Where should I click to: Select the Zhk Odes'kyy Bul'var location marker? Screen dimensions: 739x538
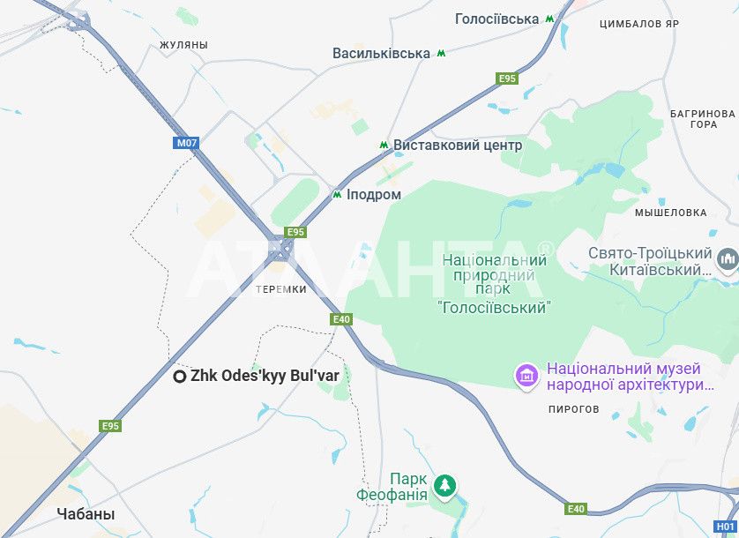point(180,377)
